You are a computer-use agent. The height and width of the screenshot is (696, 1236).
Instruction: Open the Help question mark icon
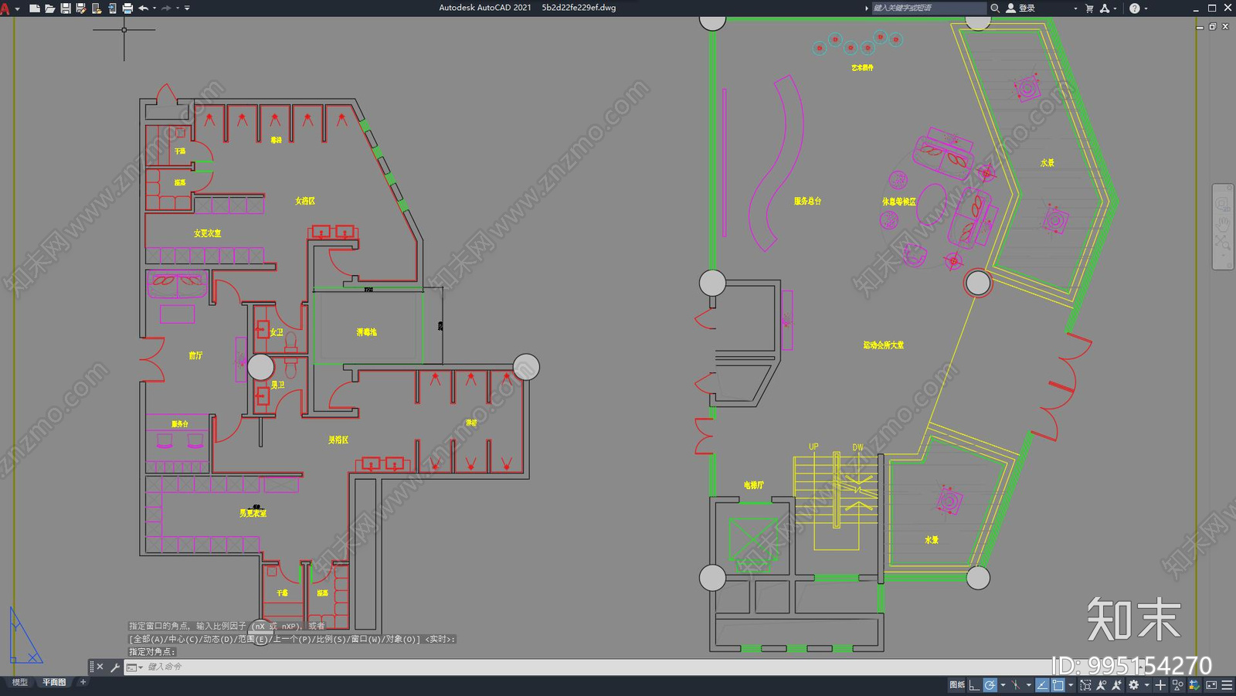pos(1134,8)
